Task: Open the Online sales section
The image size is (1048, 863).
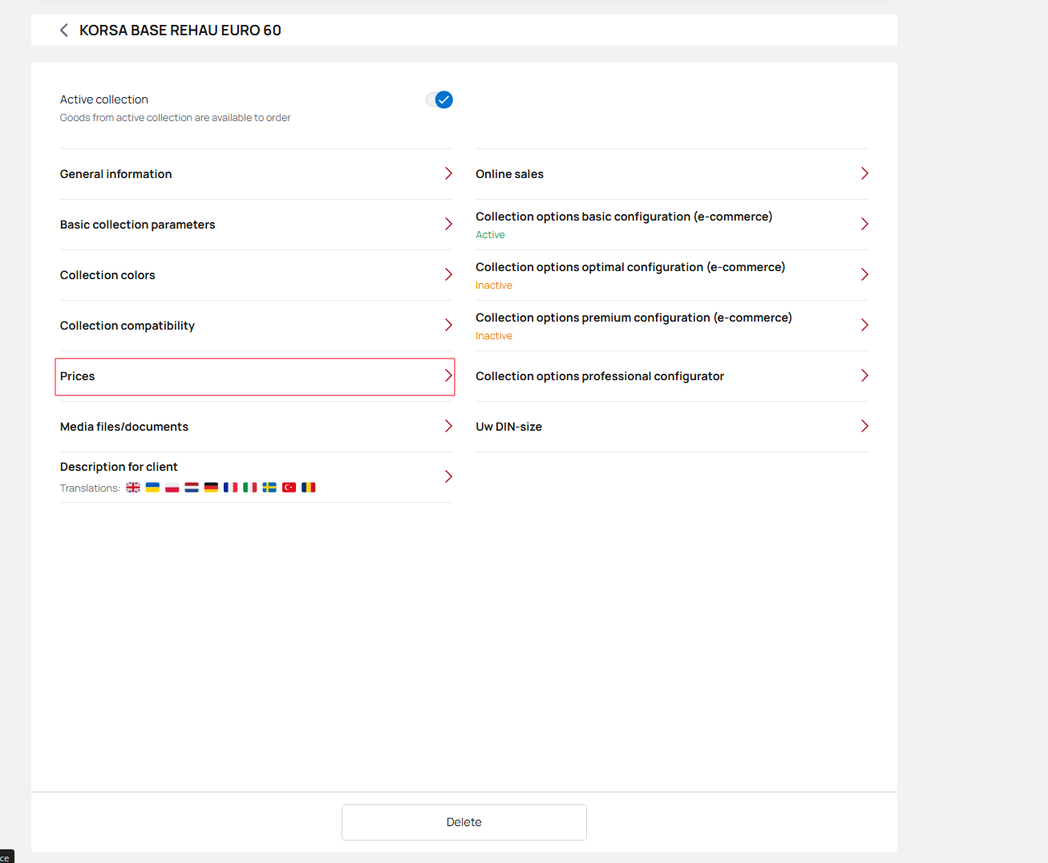Action: (672, 174)
